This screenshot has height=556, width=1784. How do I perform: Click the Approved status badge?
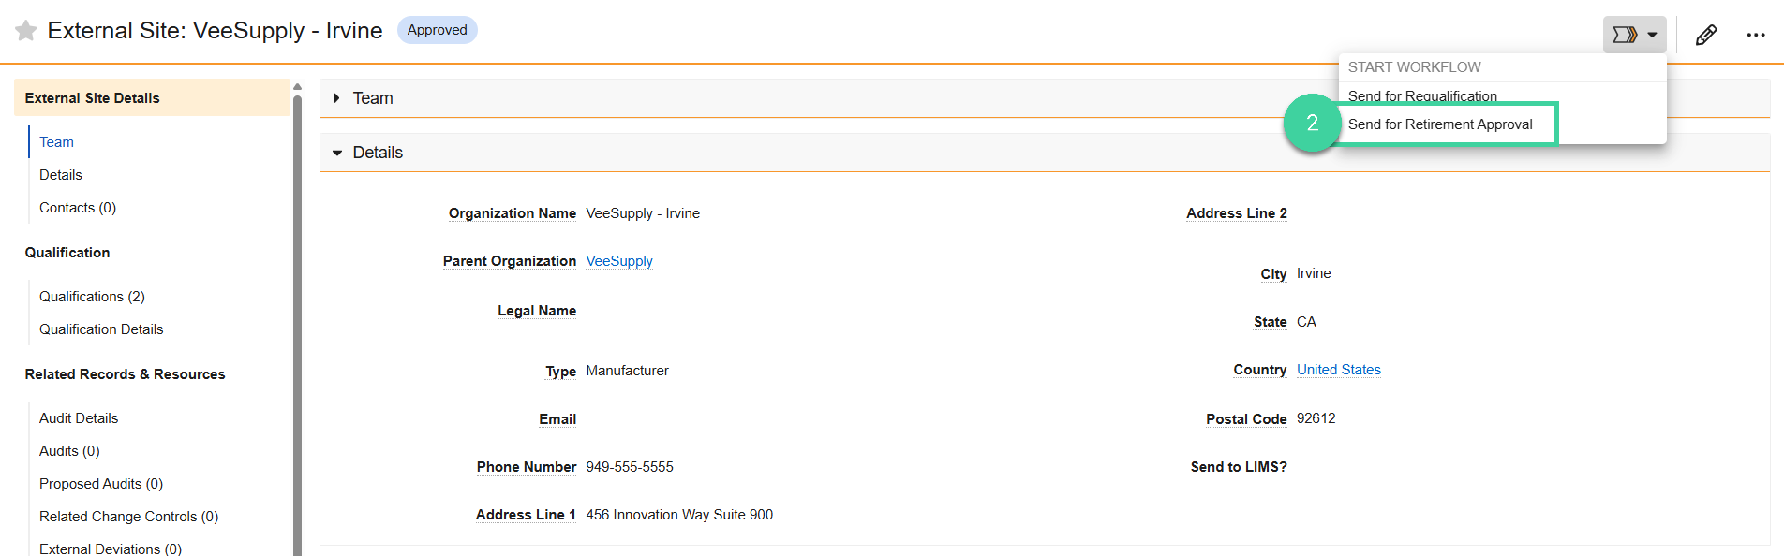coord(437,29)
